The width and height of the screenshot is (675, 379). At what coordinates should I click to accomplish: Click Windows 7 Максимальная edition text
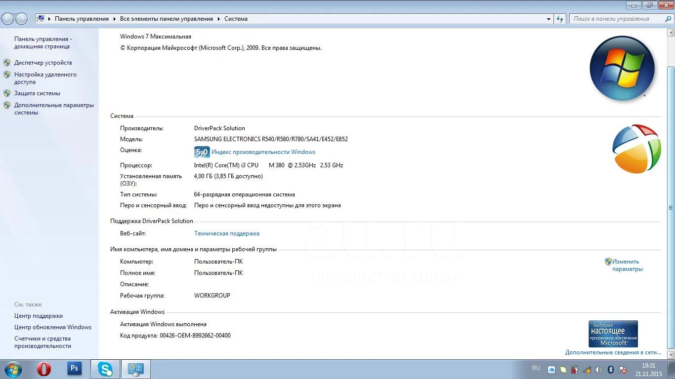click(156, 37)
